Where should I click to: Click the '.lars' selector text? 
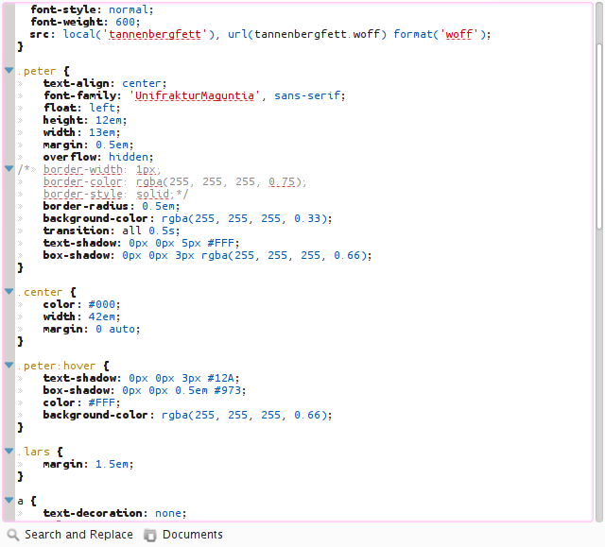click(34, 452)
